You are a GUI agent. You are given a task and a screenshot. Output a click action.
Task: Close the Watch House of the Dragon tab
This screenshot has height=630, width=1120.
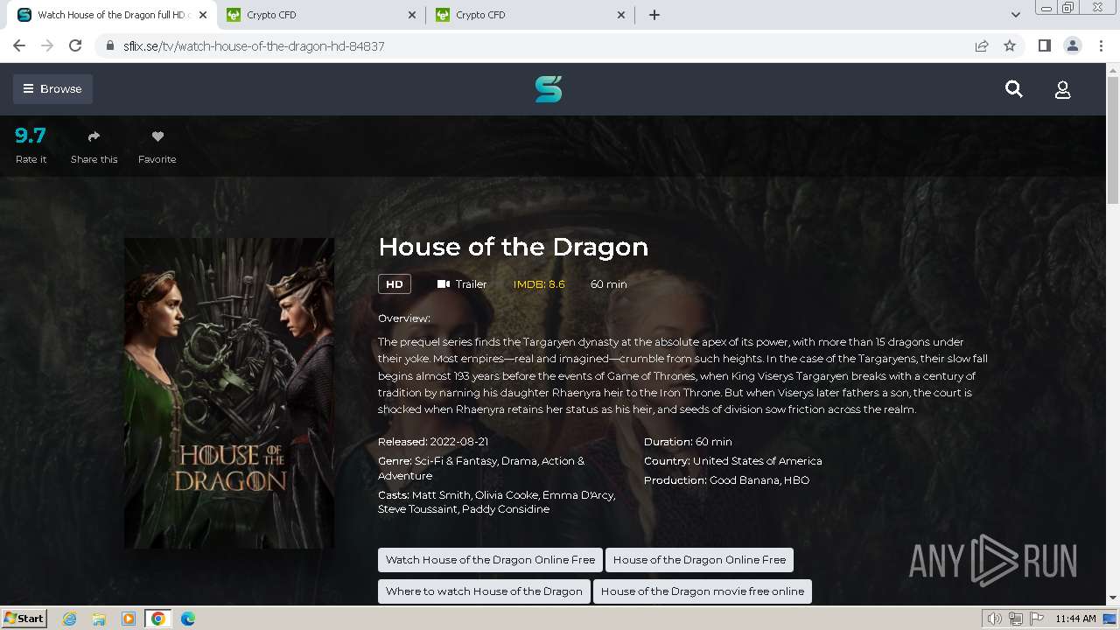pyautogui.click(x=203, y=15)
